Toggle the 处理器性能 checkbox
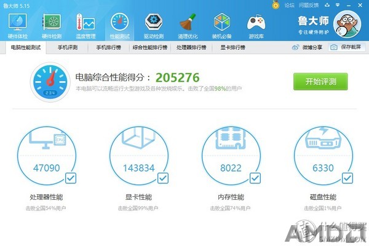The height and width of the screenshot is (246, 369). 71,178
